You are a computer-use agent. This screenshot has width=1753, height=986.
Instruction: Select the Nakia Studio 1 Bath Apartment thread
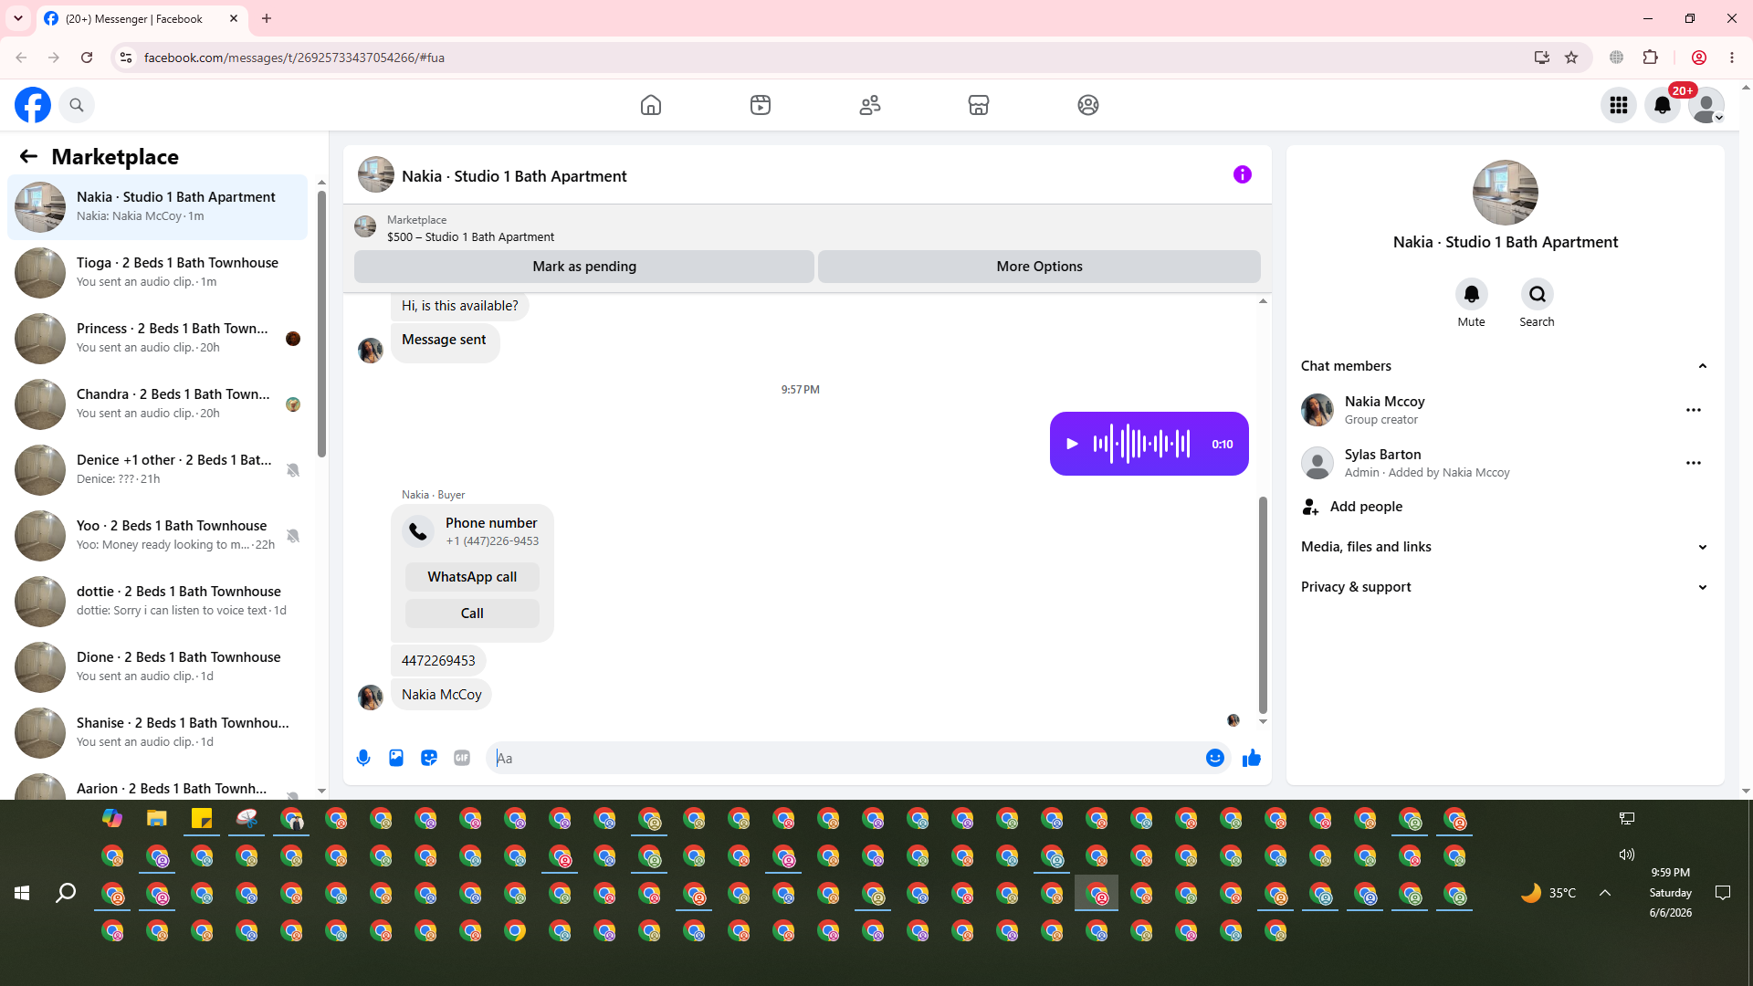point(157,207)
